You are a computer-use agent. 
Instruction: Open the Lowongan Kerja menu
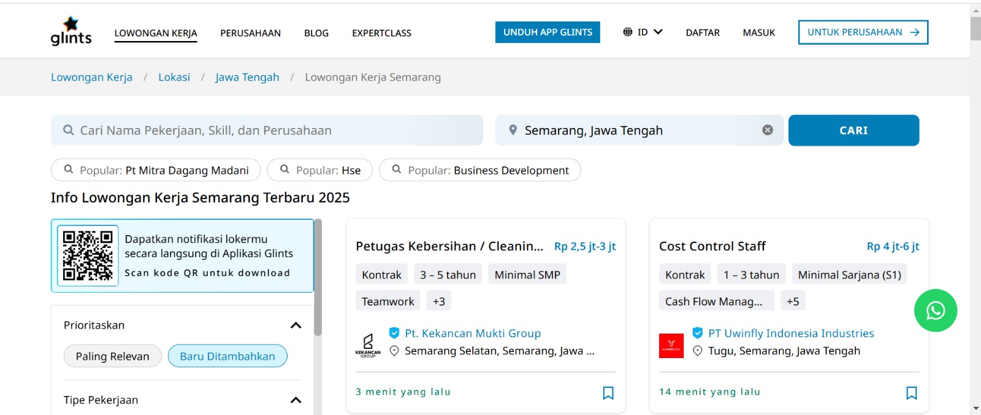coord(156,33)
